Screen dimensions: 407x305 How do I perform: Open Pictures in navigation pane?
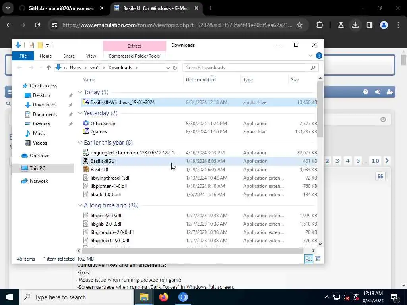tap(41, 124)
